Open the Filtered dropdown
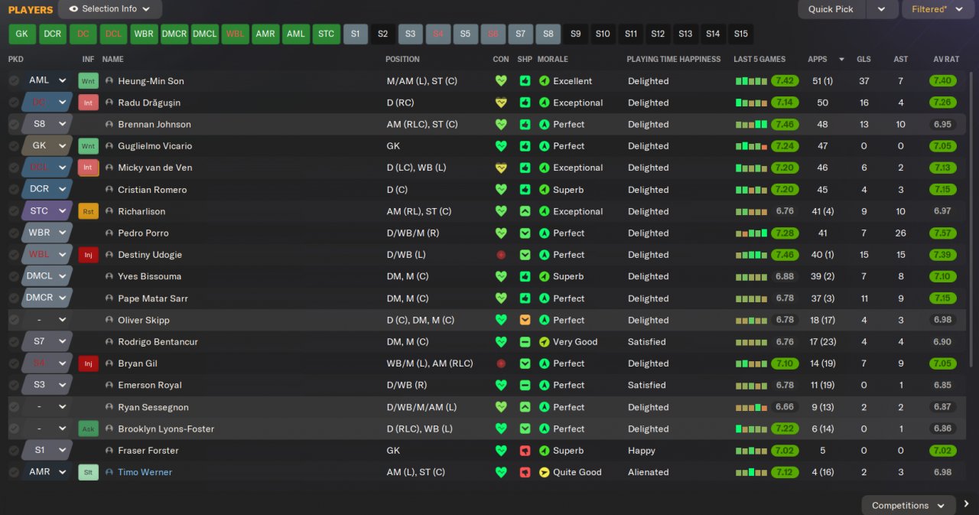 tap(938, 9)
